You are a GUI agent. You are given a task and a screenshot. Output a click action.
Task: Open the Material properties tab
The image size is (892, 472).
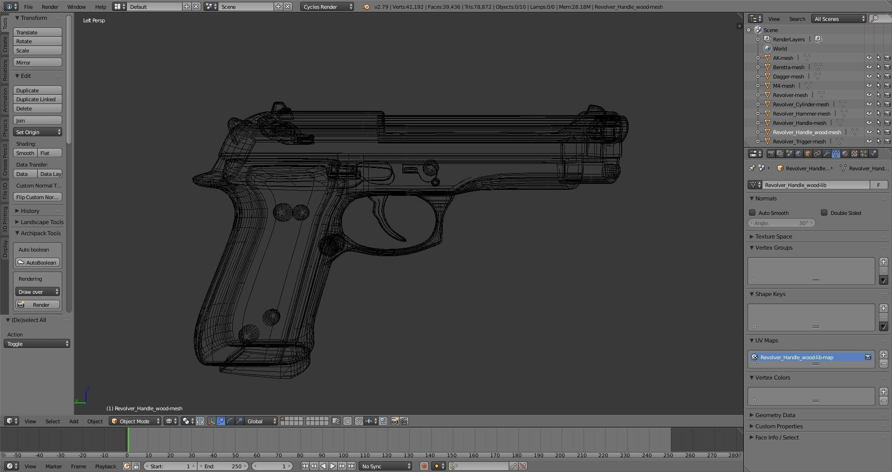845,154
